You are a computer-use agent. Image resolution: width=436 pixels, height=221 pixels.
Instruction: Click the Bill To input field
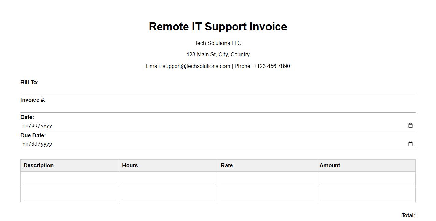click(218, 90)
